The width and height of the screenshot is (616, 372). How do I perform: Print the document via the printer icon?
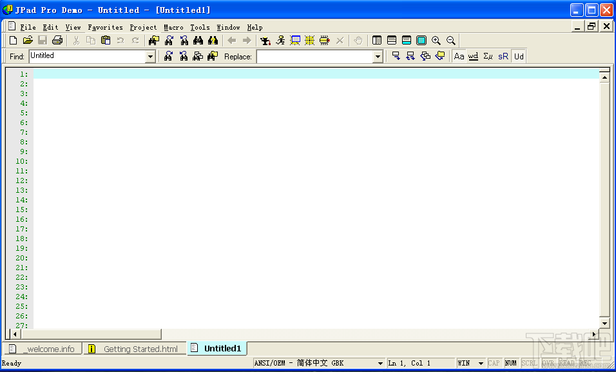coord(57,41)
